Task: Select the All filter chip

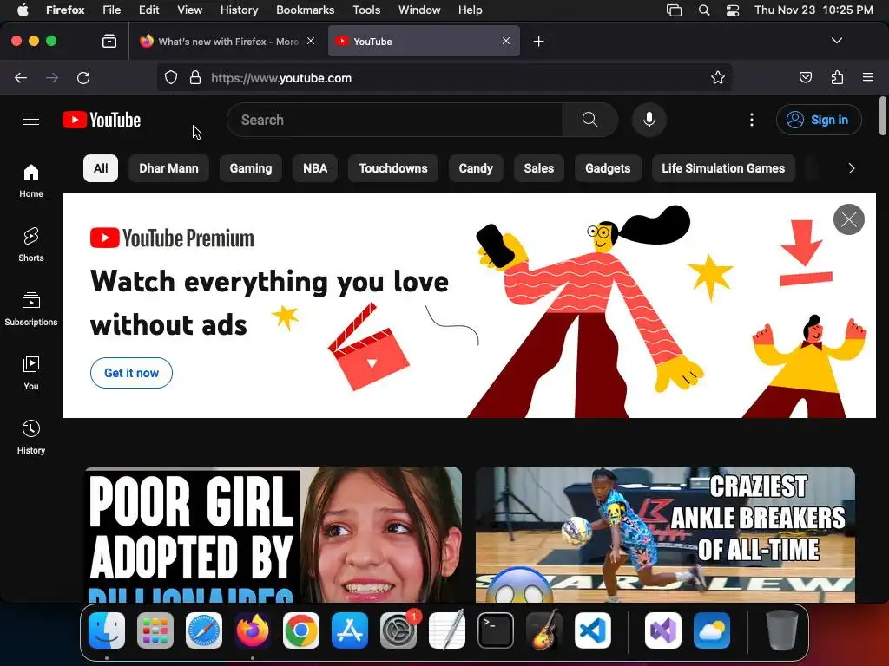Action: click(101, 168)
